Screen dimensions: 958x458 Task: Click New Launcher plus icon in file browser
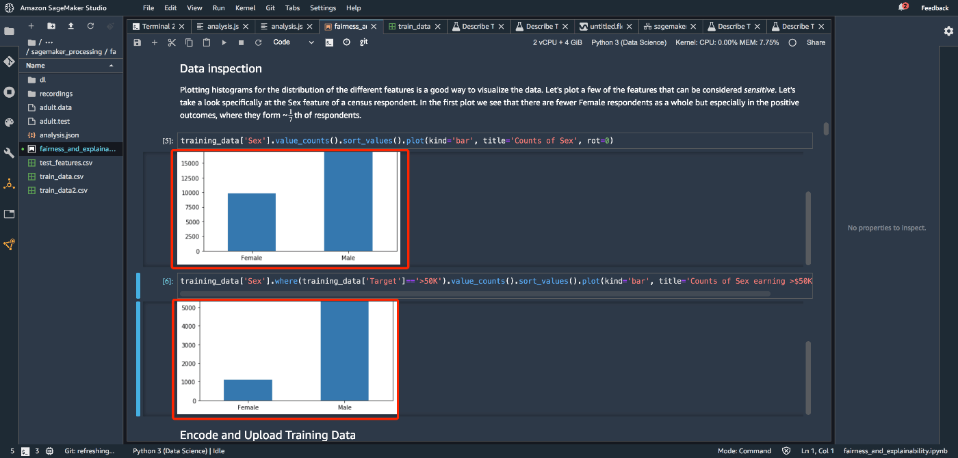point(31,26)
